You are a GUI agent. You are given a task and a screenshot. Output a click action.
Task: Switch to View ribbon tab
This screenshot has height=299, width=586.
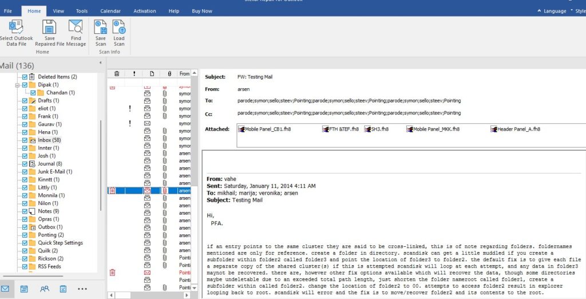point(58,11)
